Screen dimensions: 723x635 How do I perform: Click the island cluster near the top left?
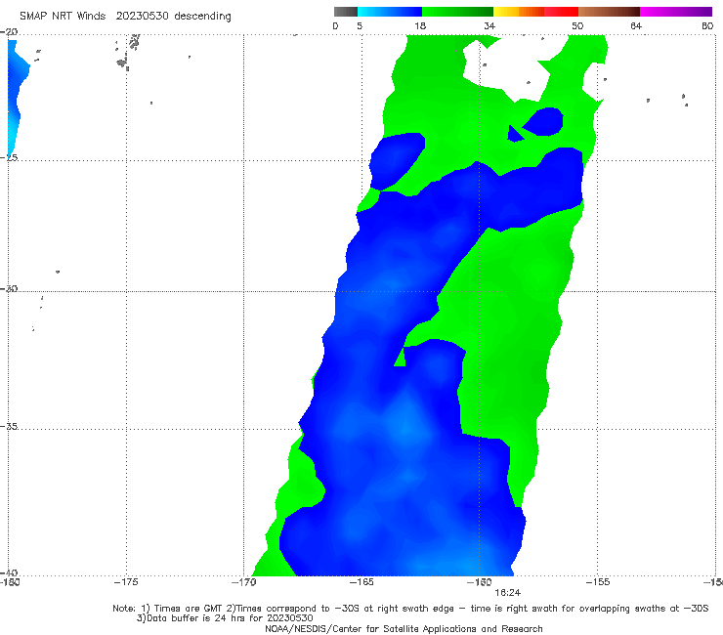click(x=129, y=52)
